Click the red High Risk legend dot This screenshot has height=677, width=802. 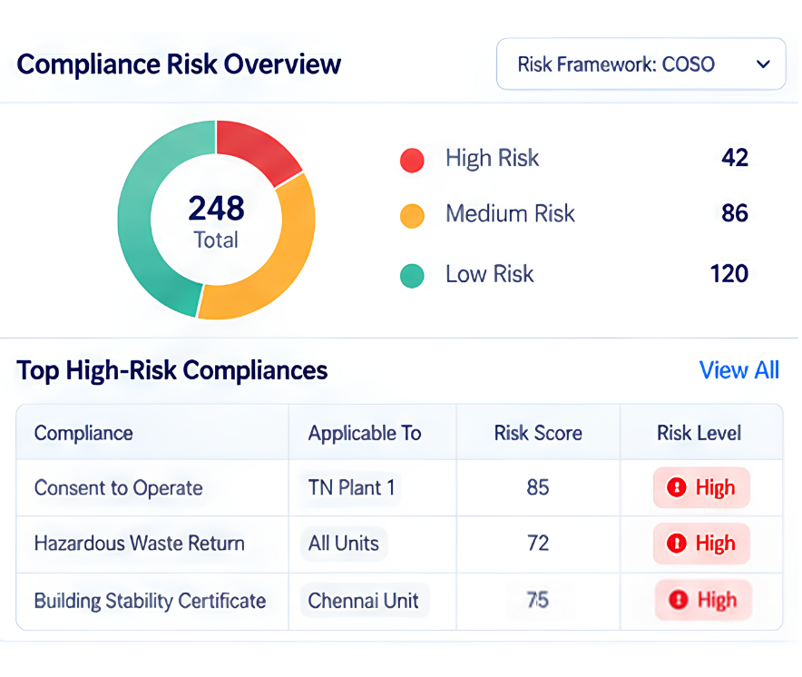point(412,160)
